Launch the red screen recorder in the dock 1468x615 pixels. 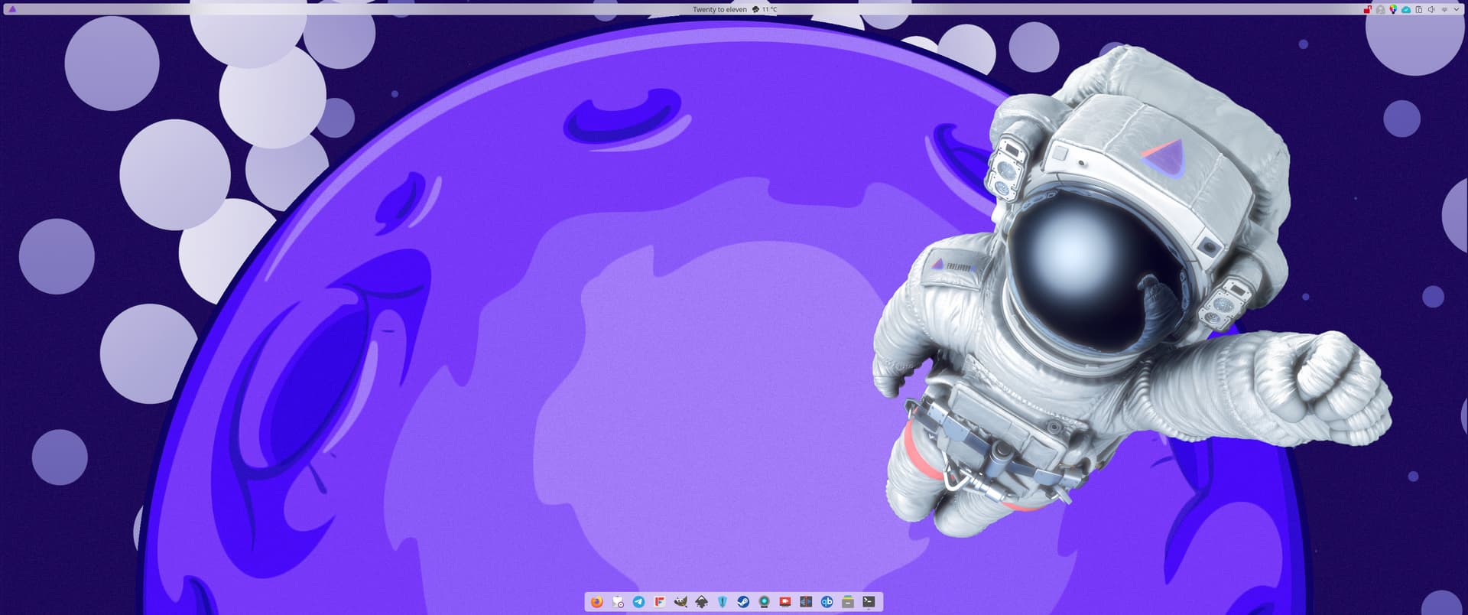[x=784, y=602]
